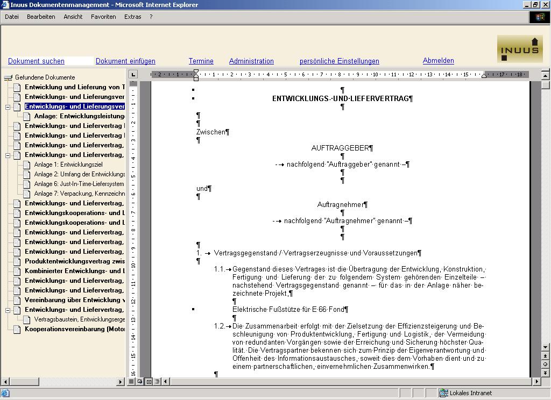Open the Datei menu
The height and width of the screenshot is (400, 551).
[x=12, y=17]
